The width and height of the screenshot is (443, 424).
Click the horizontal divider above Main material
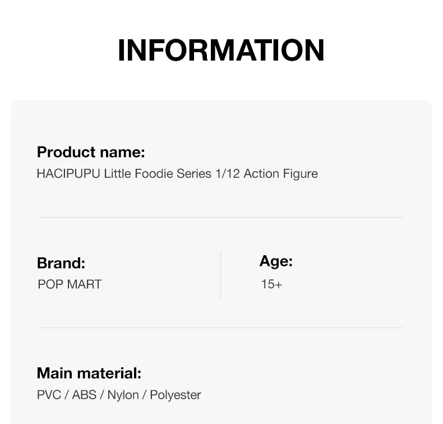pos(220,328)
